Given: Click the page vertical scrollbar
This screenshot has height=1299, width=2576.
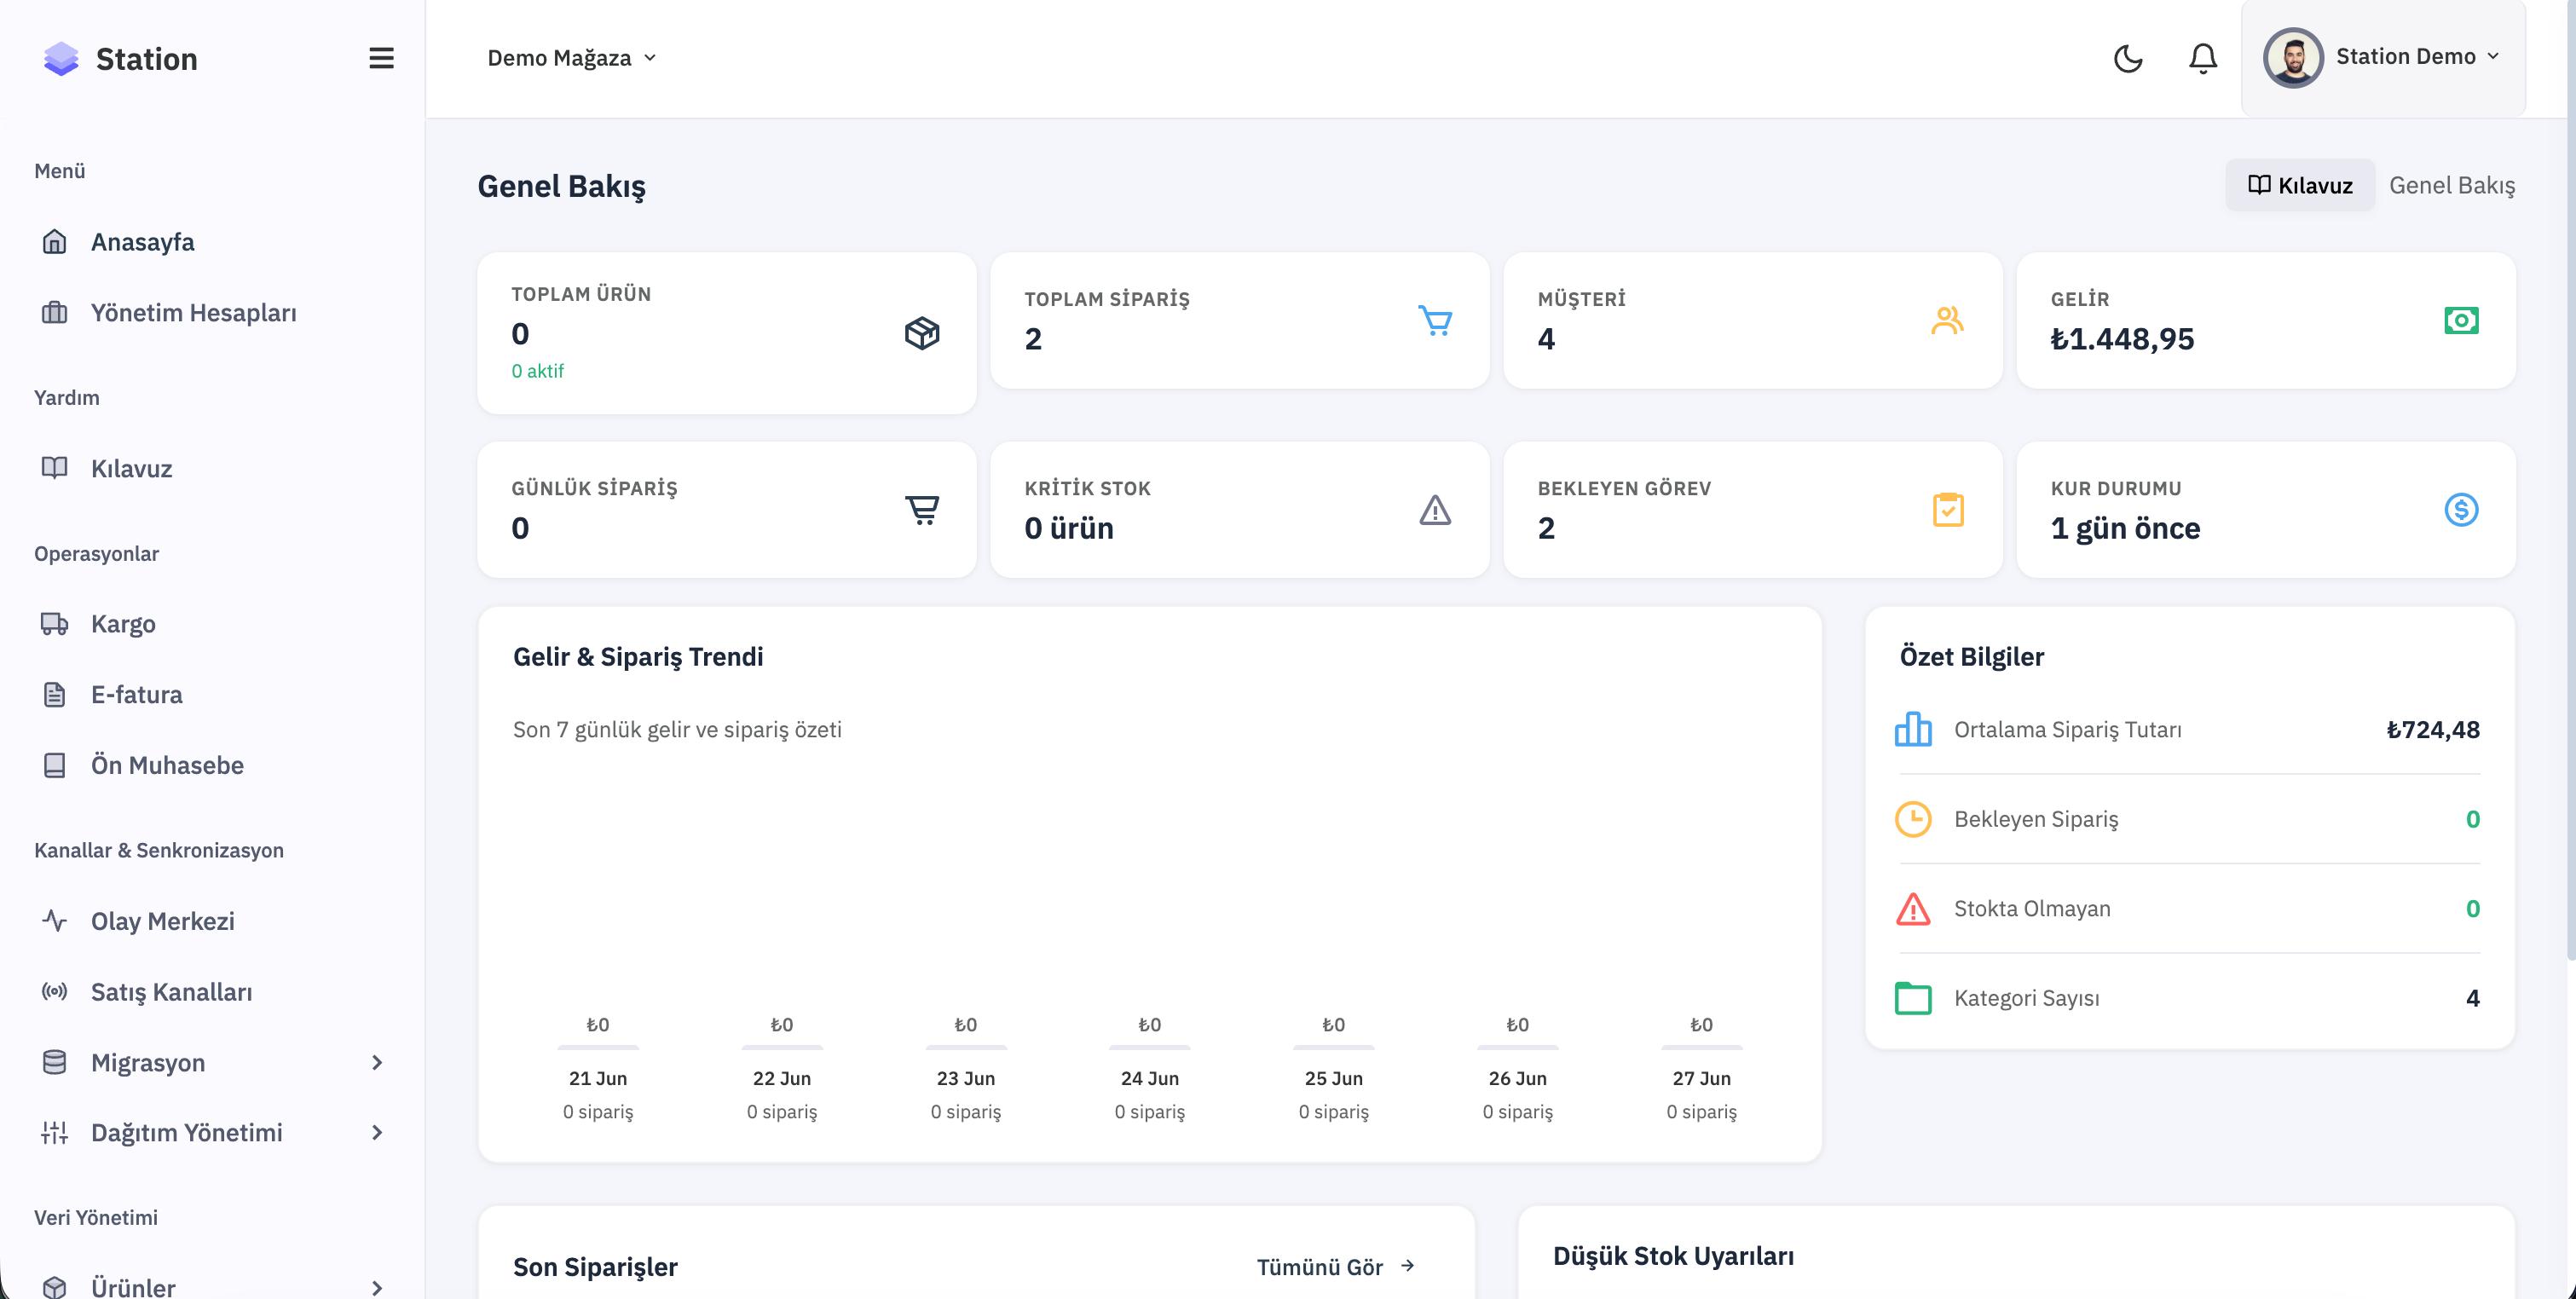Looking at the screenshot, I should tap(2570, 480).
